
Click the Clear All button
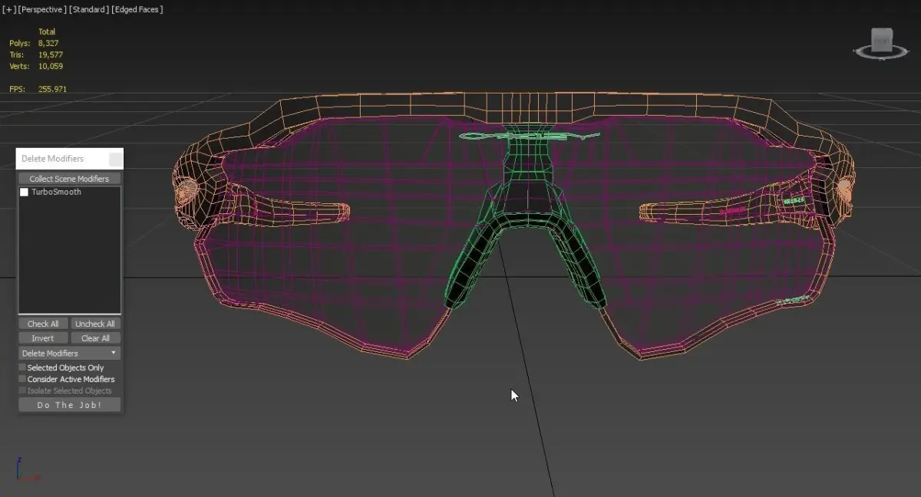click(x=95, y=338)
